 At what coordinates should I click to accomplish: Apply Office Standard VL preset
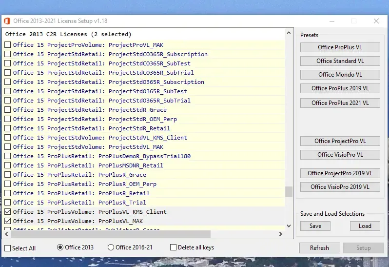(x=340, y=61)
